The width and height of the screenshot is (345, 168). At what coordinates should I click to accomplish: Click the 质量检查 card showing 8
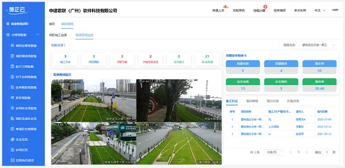point(243,67)
